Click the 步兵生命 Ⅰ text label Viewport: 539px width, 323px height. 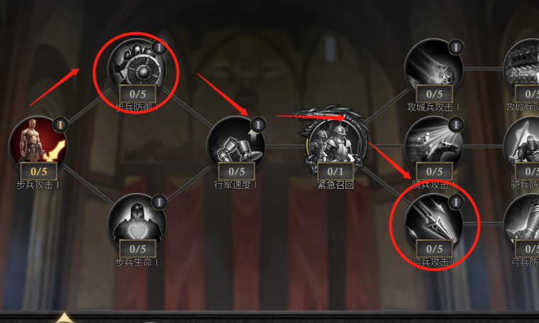pyautogui.click(x=136, y=262)
